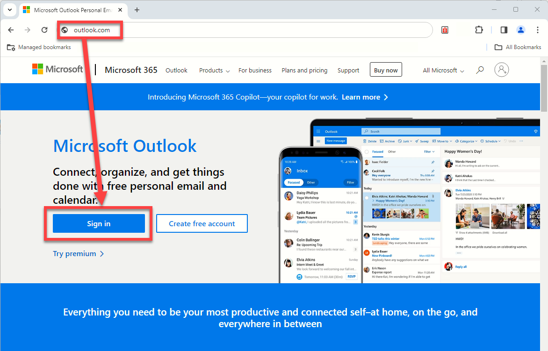Click the outlook.com address bar
The width and height of the screenshot is (548, 351).
(245, 30)
